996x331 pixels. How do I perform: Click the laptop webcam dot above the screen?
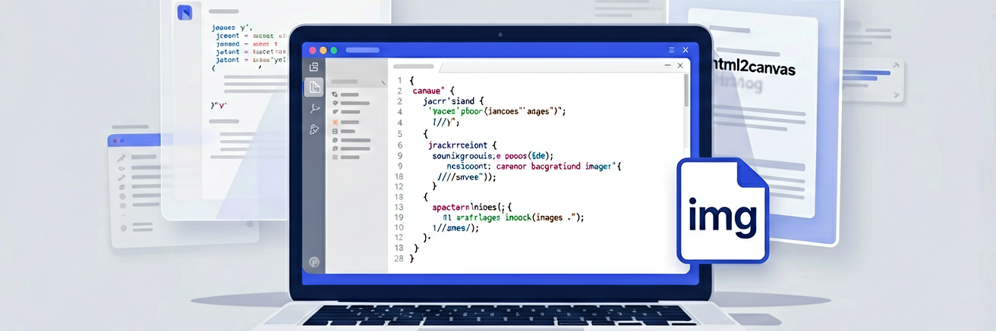click(x=499, y=35)
